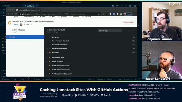Select the build job in the sidebar
Image resolution: width=182 pixels, height=102 pixels.
click(25, 37)
